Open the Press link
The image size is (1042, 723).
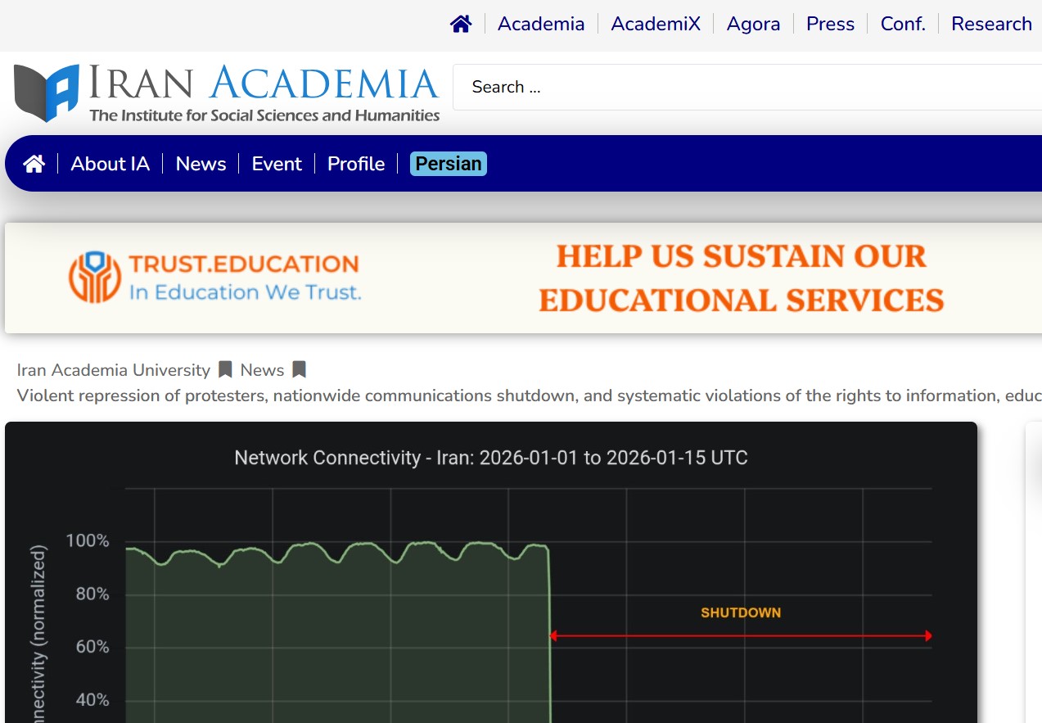pos(830,25)
